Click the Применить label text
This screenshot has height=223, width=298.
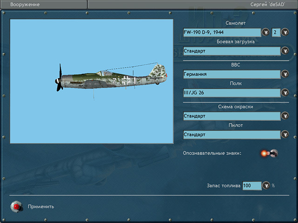(41, 206)
